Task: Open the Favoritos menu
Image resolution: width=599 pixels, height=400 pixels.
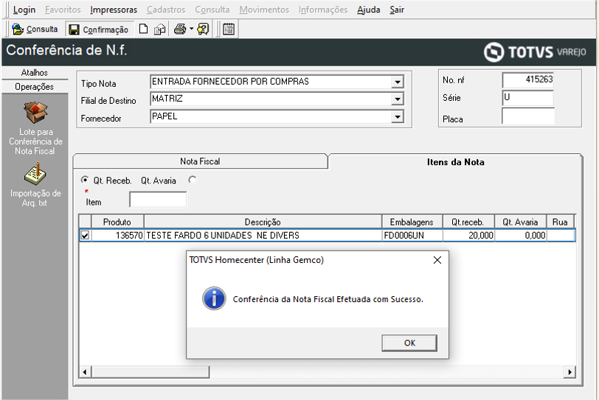Action: [63, 10]
